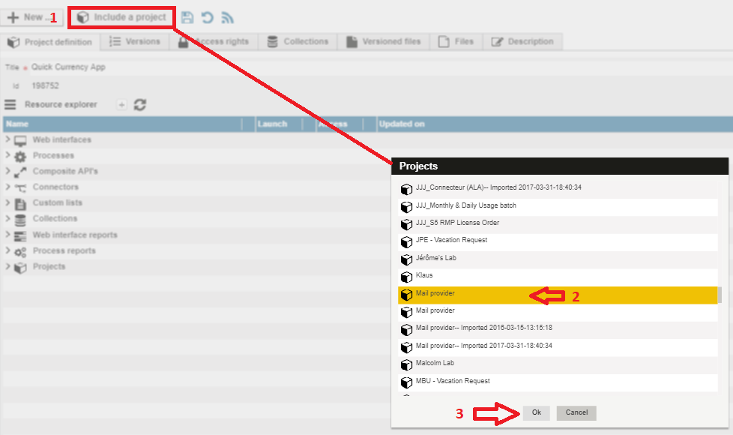733x435 pixels.
Task: Expand the Custom lists node
Action: 7,202
